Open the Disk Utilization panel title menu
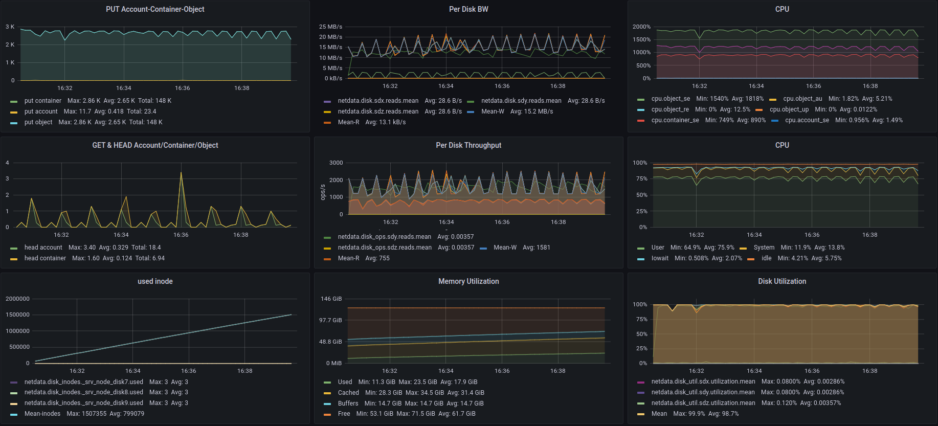938x426 pixels. point(782,281)
